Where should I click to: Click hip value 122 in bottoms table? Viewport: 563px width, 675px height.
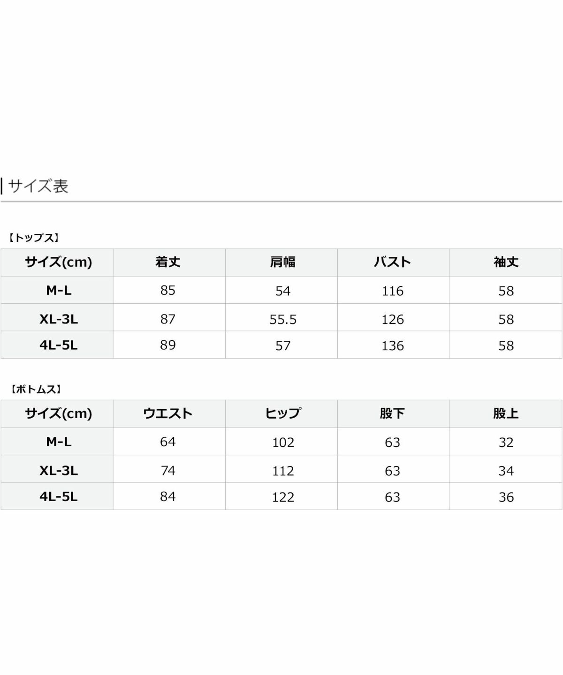(283, 497)
